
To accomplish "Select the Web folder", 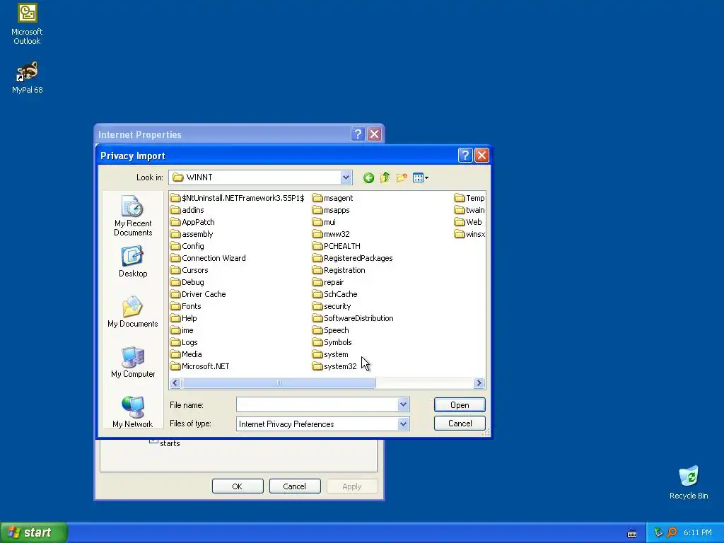I will tap(469, 222).
